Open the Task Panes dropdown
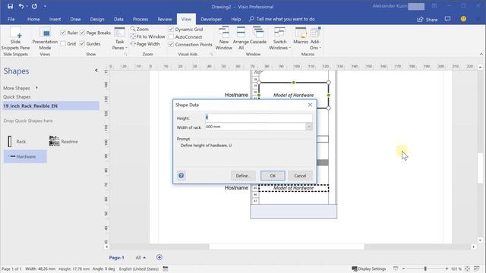The image size is (486, 273). pyautogui.click(x=119, y=39)
